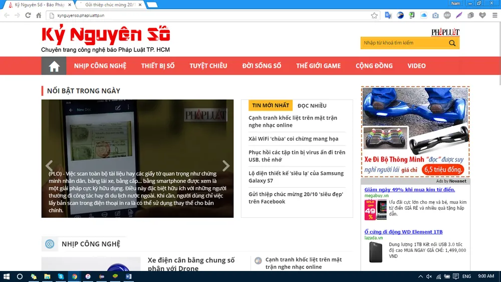
Task: Focus the keyword search input field
Action: pos(404,43)
